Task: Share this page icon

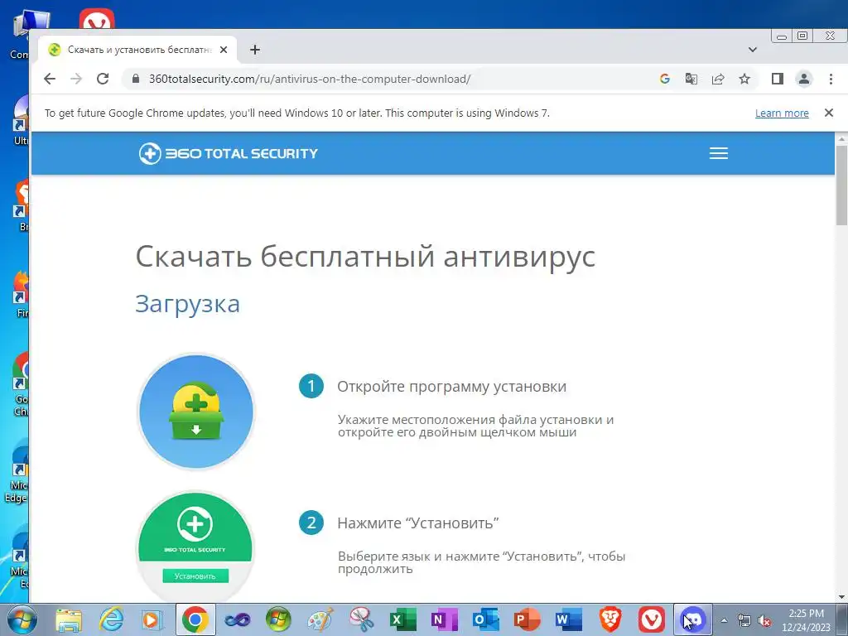Action: 718,79
